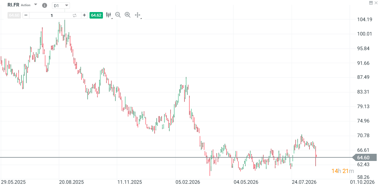Click the 20.08.2025 date label

click(72, 182)
